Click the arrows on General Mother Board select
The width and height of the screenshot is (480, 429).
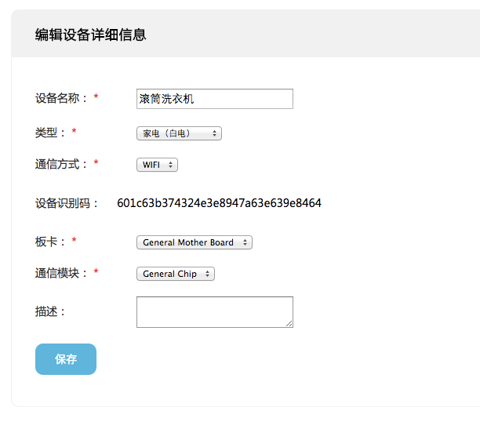[x=245, y=242]
